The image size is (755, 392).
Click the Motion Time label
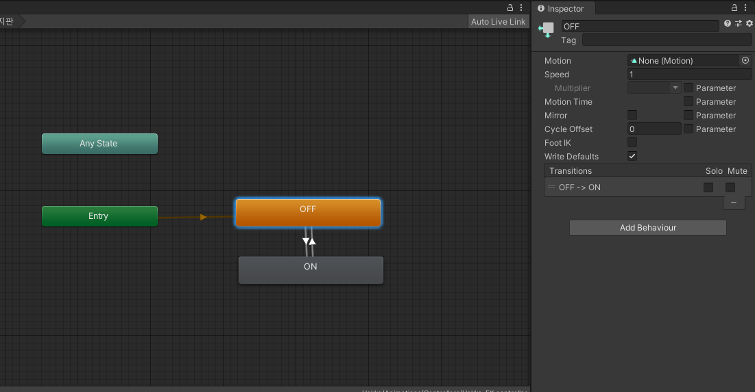click(568, 102)
